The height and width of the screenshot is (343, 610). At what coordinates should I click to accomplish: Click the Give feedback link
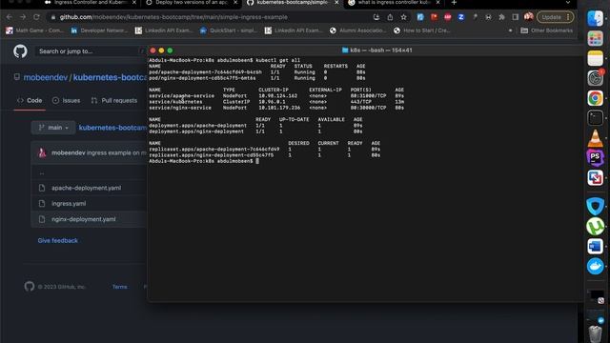pyautogui.click(x=57, y=241)
